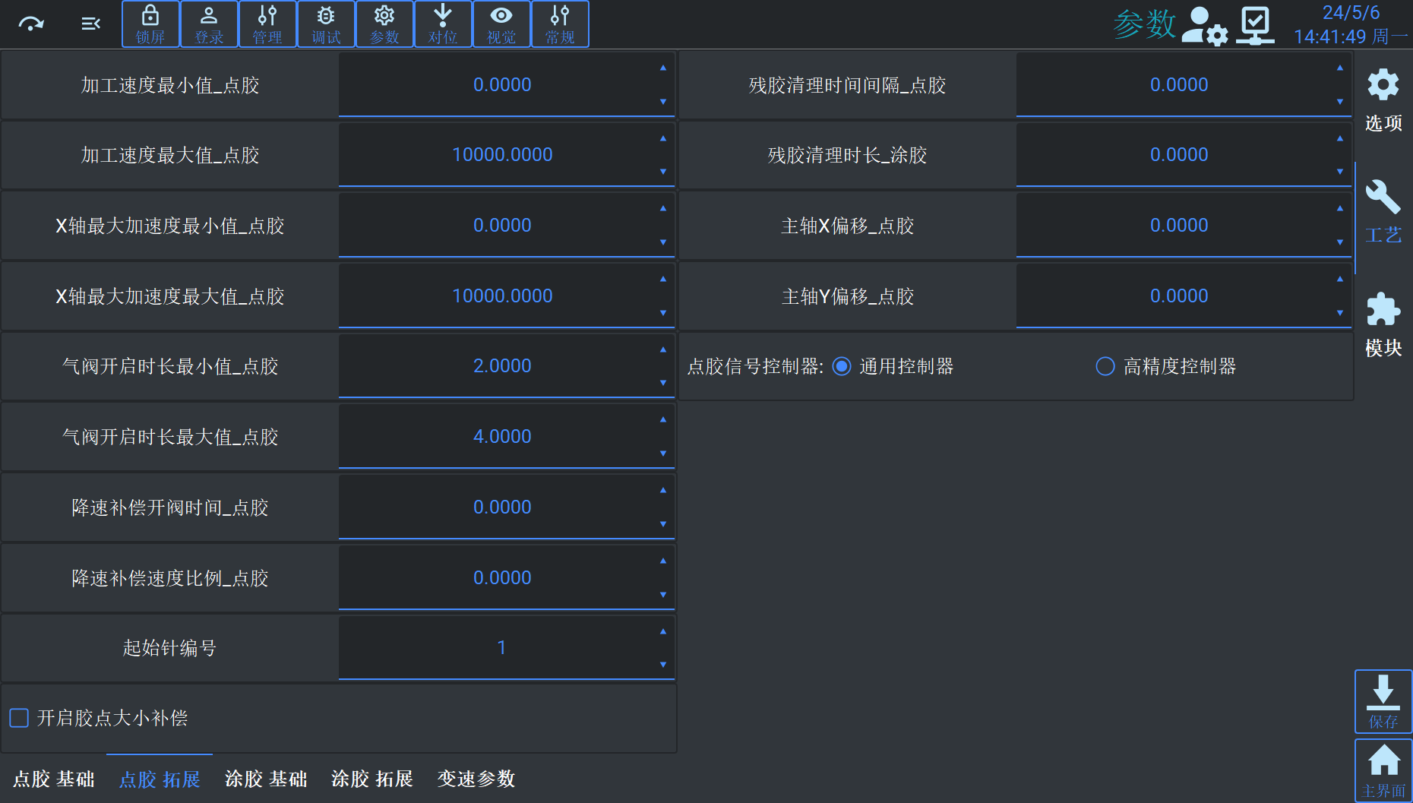Enable 开启胶点大小补偿 checkbox

pos(20,718)
